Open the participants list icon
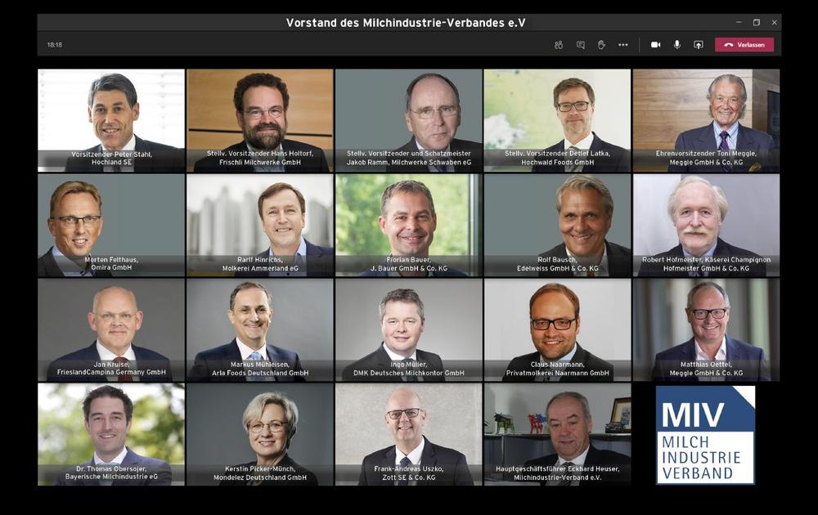The height and width of the screenshot is (515, 818). pos(559,45)
